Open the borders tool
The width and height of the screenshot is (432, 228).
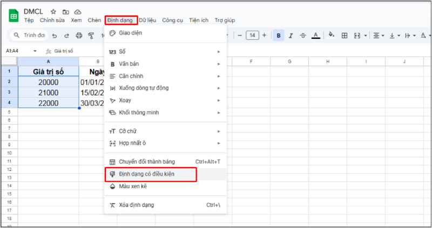pyautogui.click(x=345, y=36)
